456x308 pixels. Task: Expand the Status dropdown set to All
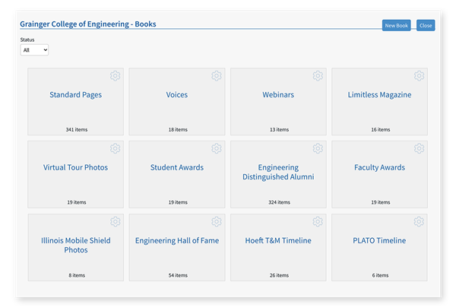tap(34, 50)
